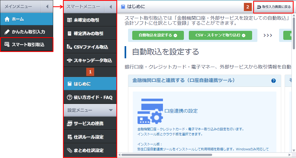This screenshot has height=158, width=296.
Task: Click the 確定済みの取引 list icon
Action: point(69,33)
